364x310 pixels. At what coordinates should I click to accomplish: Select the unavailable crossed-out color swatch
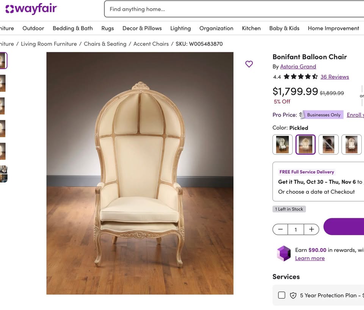pos(328,145)
